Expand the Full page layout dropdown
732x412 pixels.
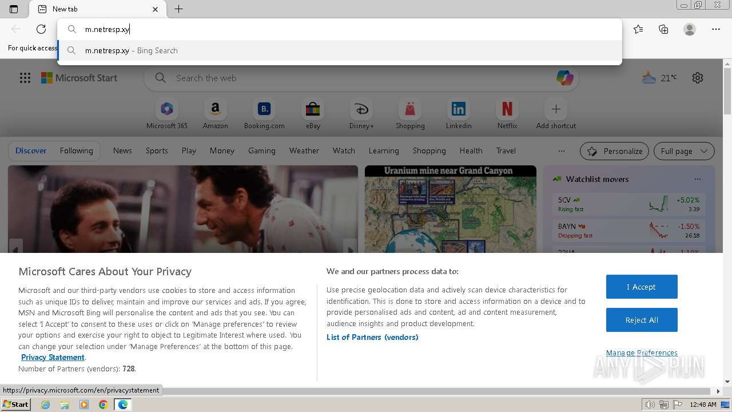pyautogui.click(x=684, y=151)
